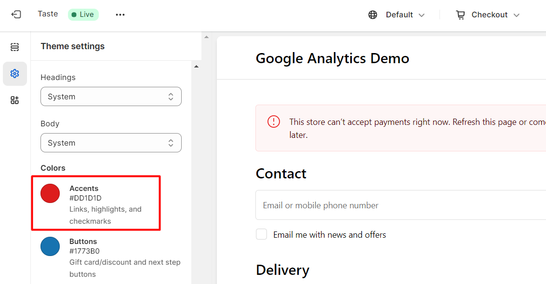Click the store can't accept payments message
Viewport: 546px width, 284px height.
click(417, 128)
